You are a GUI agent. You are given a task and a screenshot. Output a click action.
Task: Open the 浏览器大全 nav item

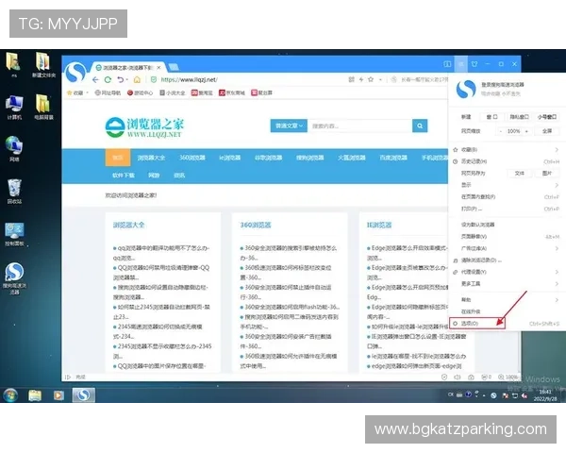point(151,158)
